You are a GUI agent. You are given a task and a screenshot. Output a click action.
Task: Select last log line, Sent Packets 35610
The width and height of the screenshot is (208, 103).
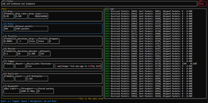click(x=148, y=96)
